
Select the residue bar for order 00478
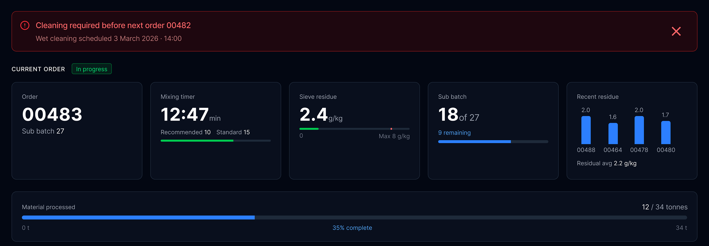pyautogui.click(x=639, y=130)
